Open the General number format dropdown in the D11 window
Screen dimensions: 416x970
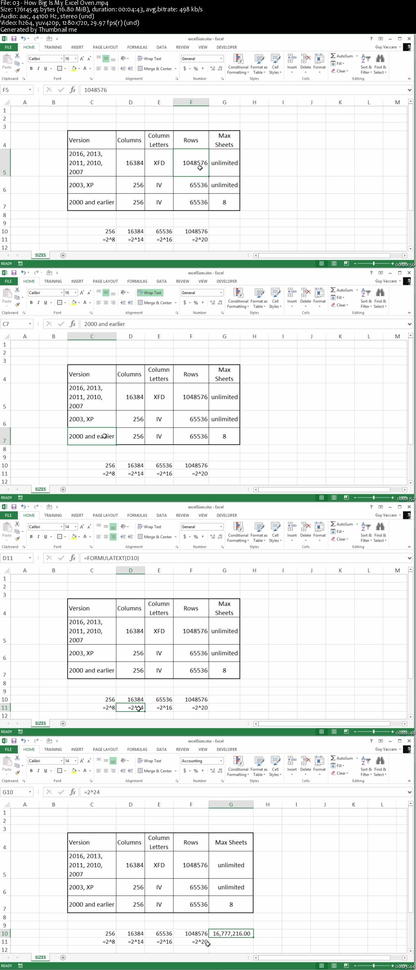(x=221, y=527)
